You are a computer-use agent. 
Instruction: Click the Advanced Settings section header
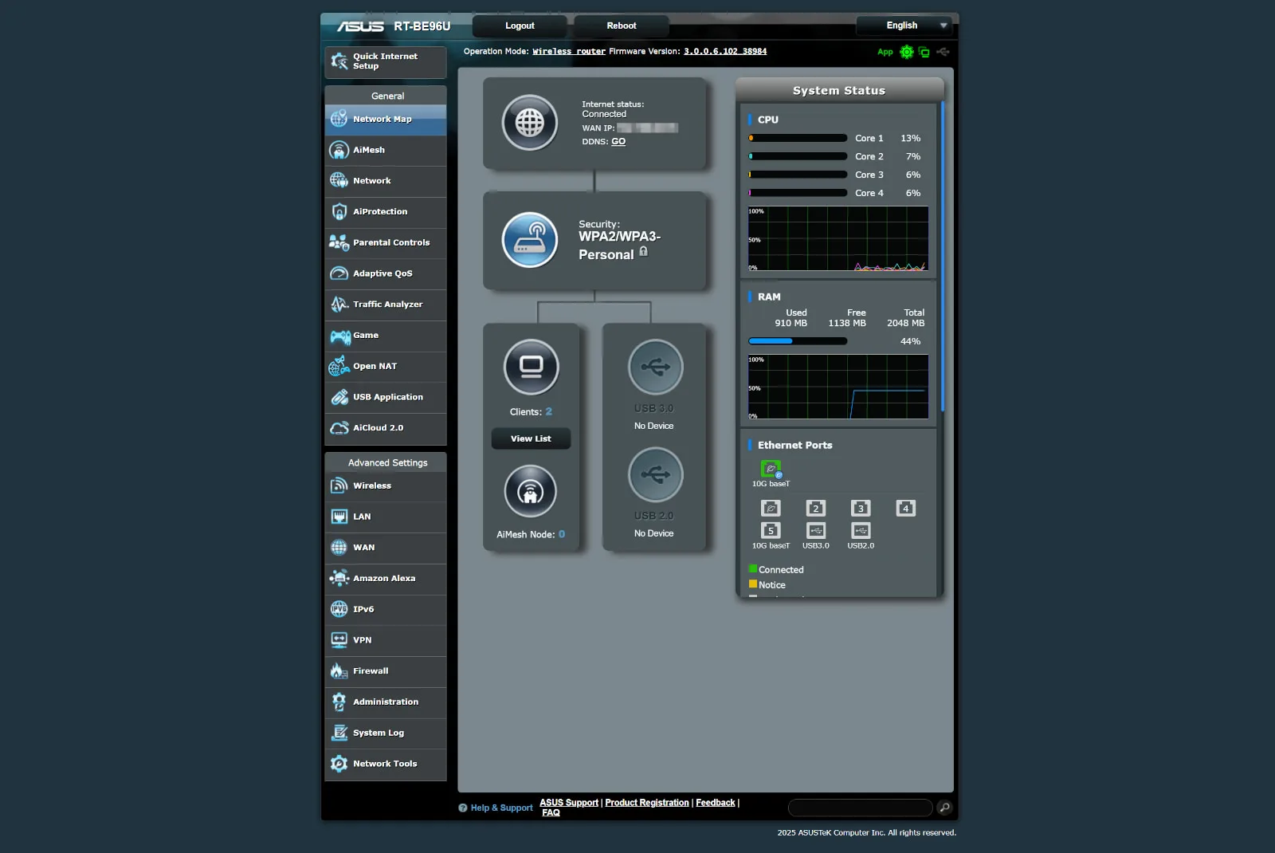click(386, 462)
